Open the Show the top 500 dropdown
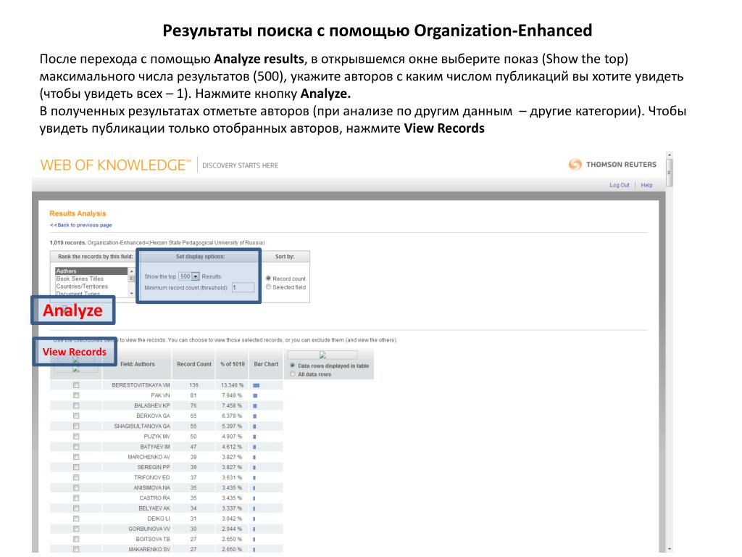The width and height of the screenshot is (742, 557). (189, 276)
